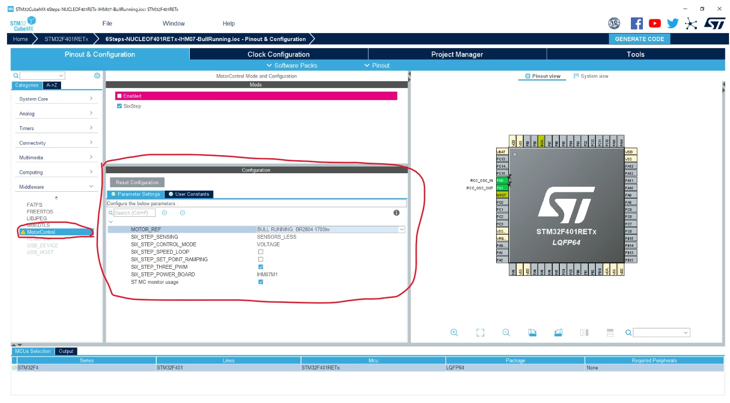Screen dimensions: 730x403
Task: Open the category settings gear icon
Action: [97, 76]
